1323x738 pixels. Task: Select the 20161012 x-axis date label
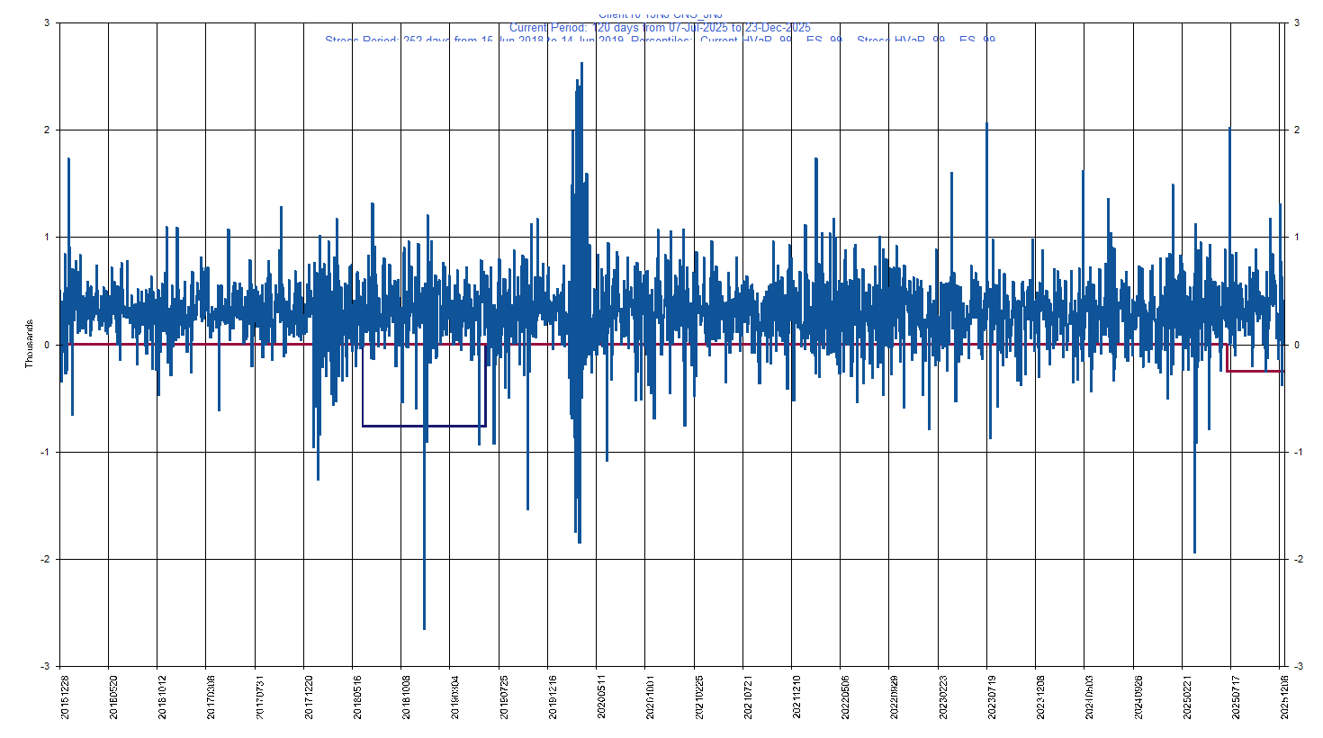click(x=162, y=697)
